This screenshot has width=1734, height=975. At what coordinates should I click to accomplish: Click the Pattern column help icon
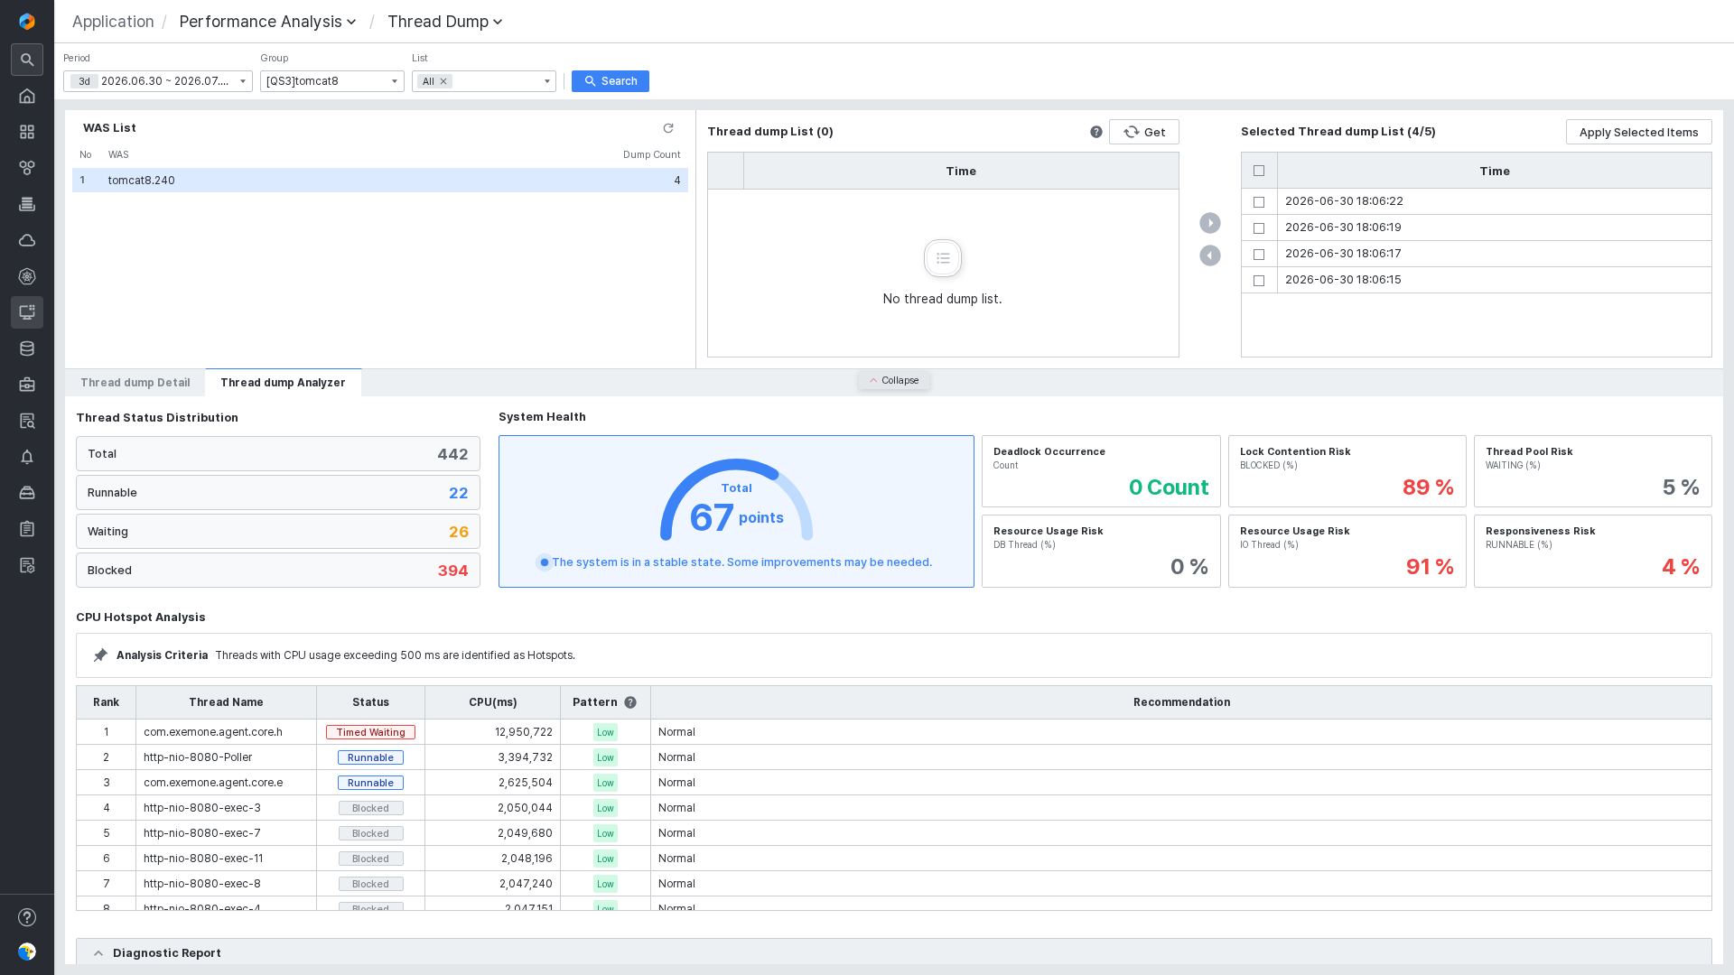[x=630, y=702]
